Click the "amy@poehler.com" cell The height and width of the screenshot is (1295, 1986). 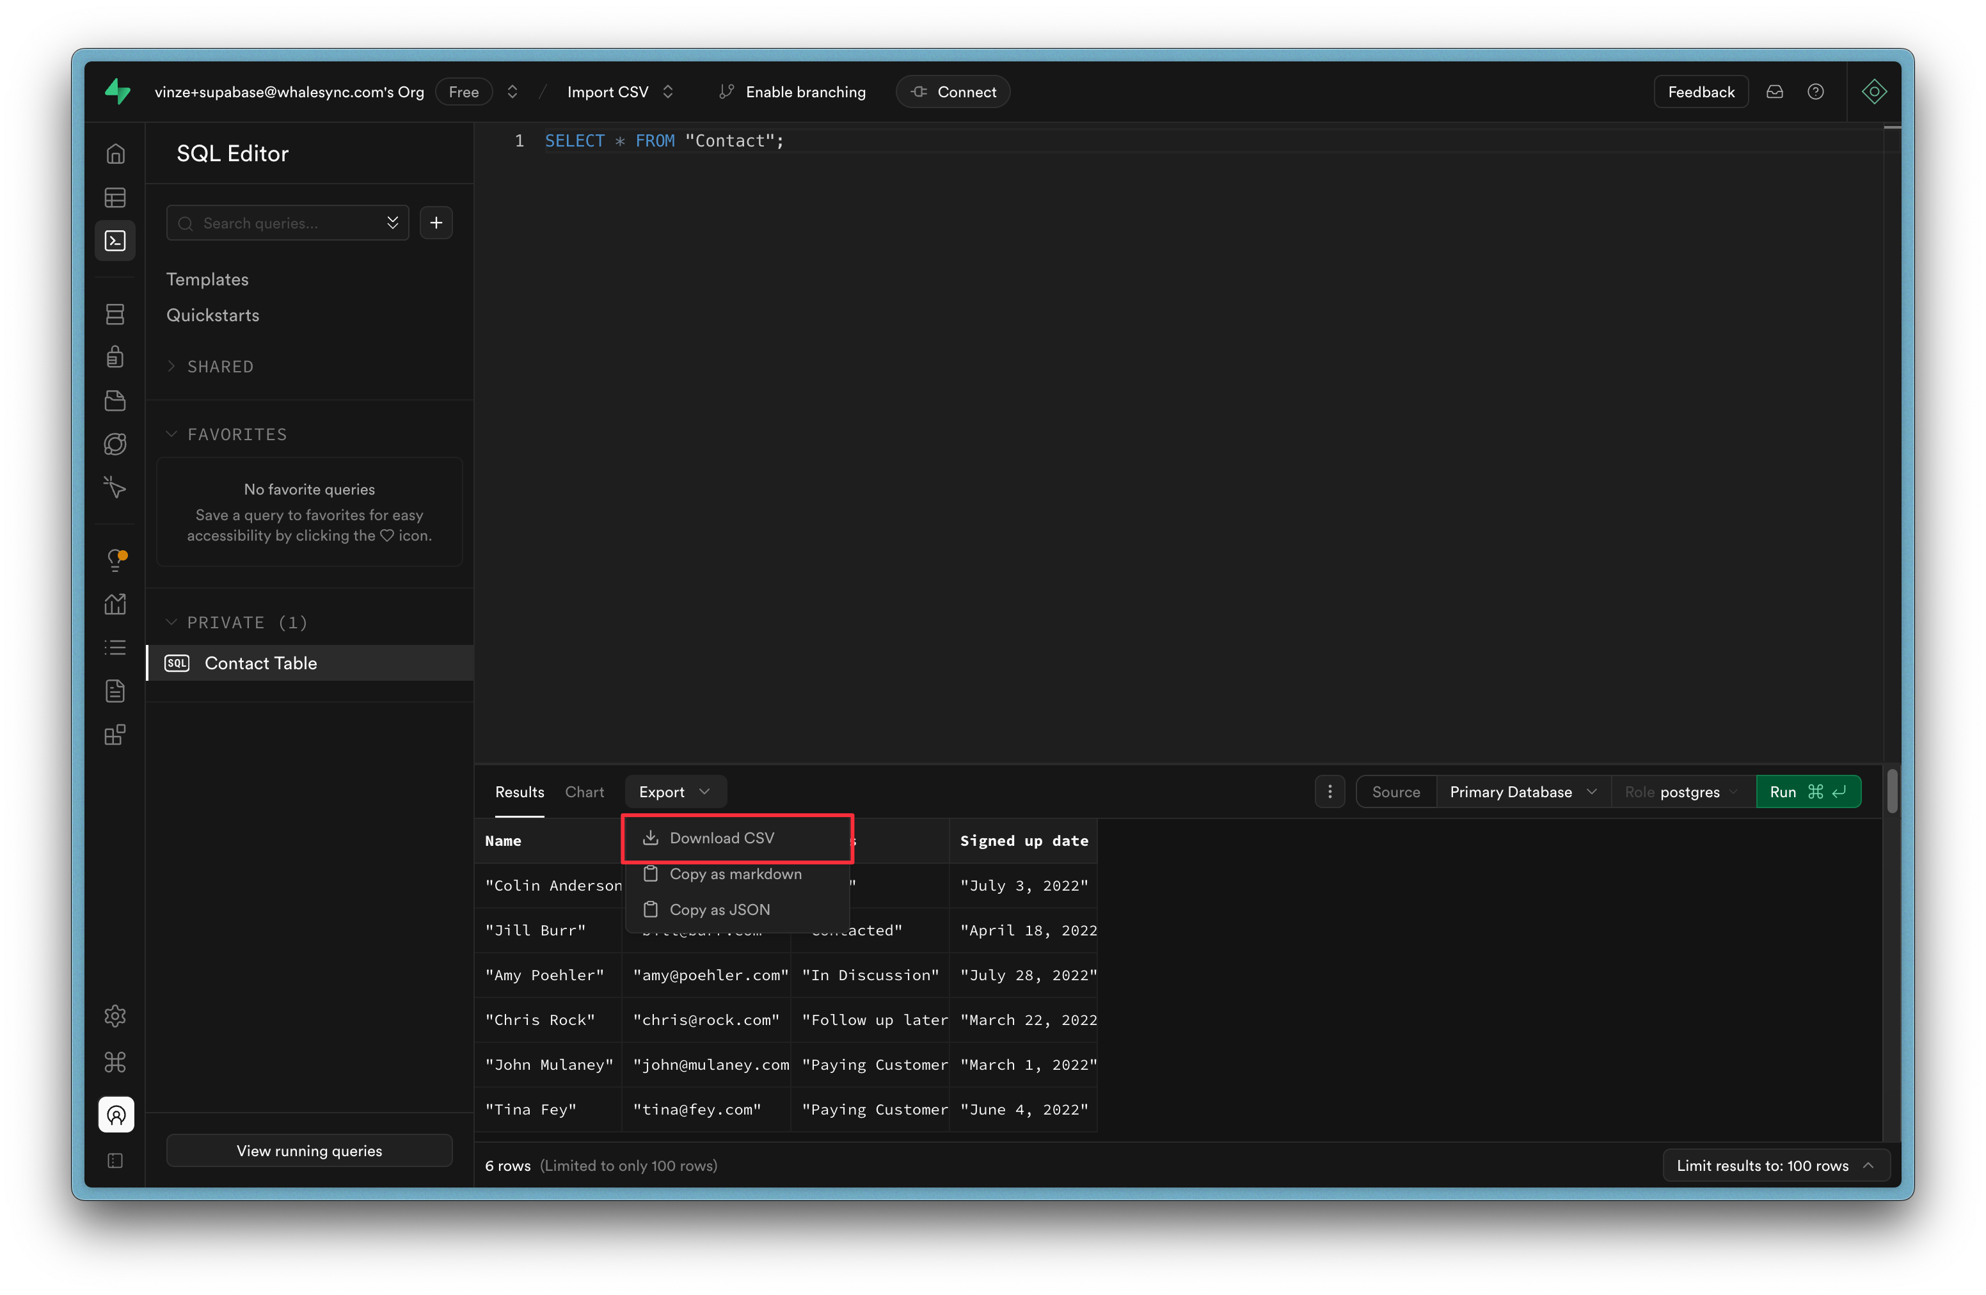[x=707, y=974]
